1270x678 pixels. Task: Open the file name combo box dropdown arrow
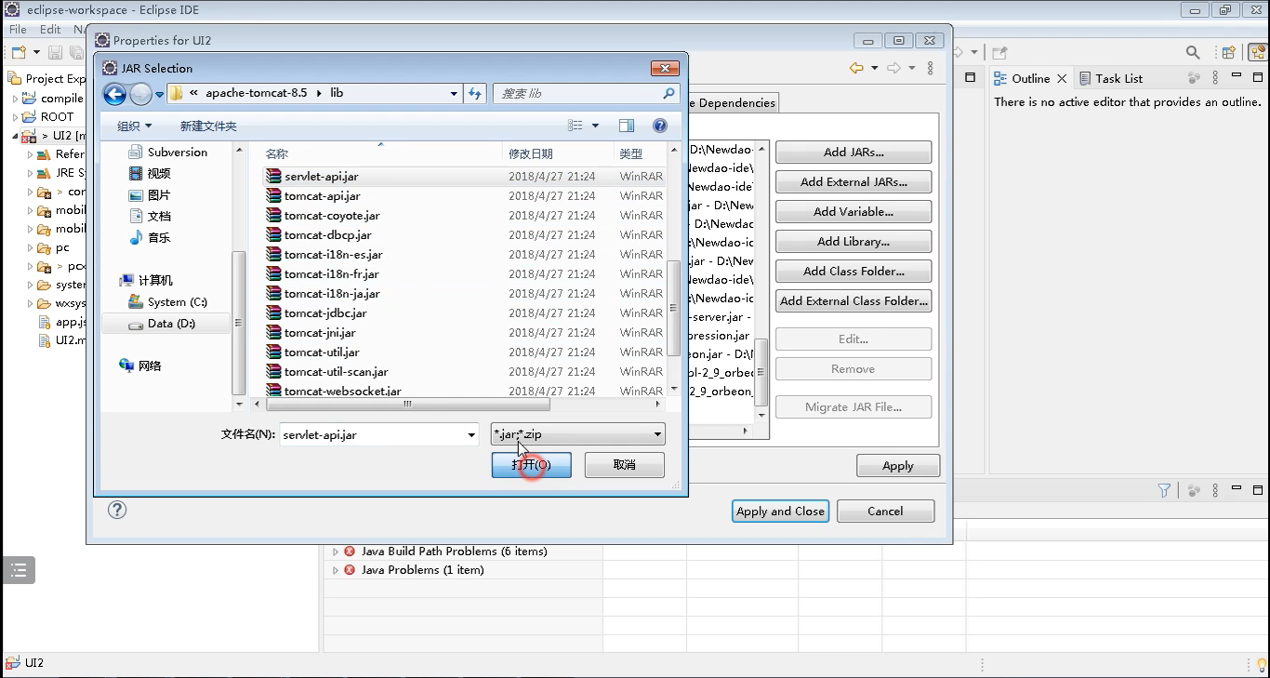pos(471,434)
